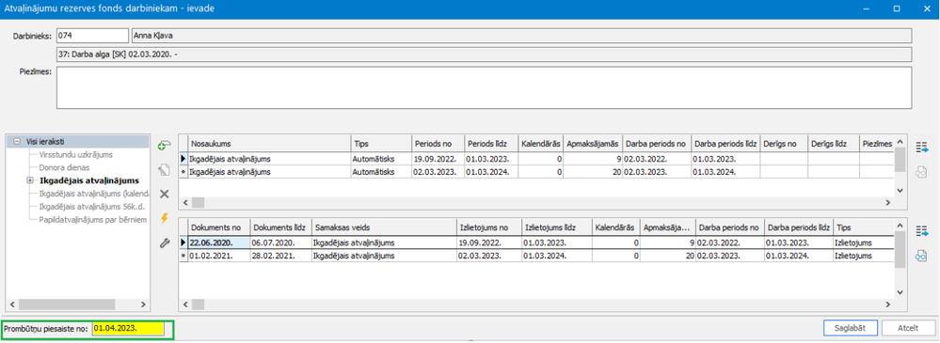Click the Darbinieks code field 074

coord(92,36)
